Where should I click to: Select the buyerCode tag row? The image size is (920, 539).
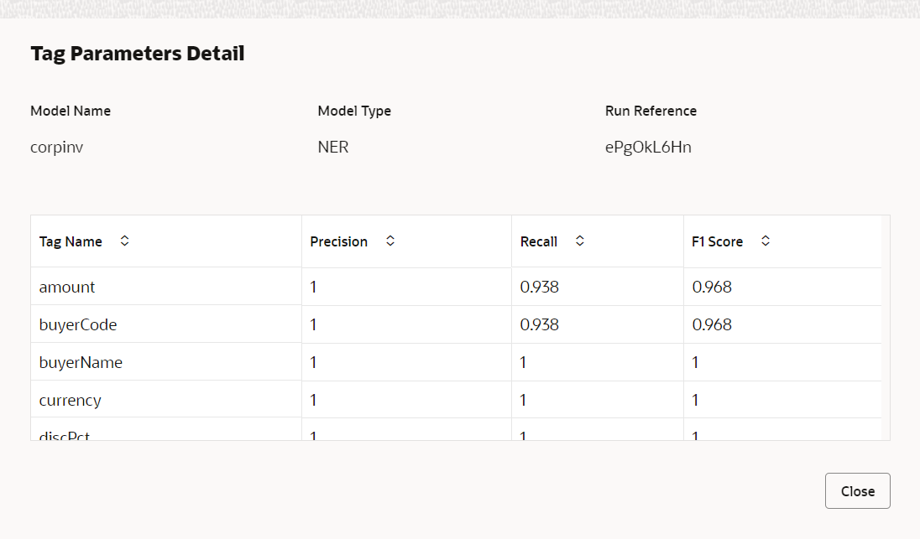click(456, 324)
